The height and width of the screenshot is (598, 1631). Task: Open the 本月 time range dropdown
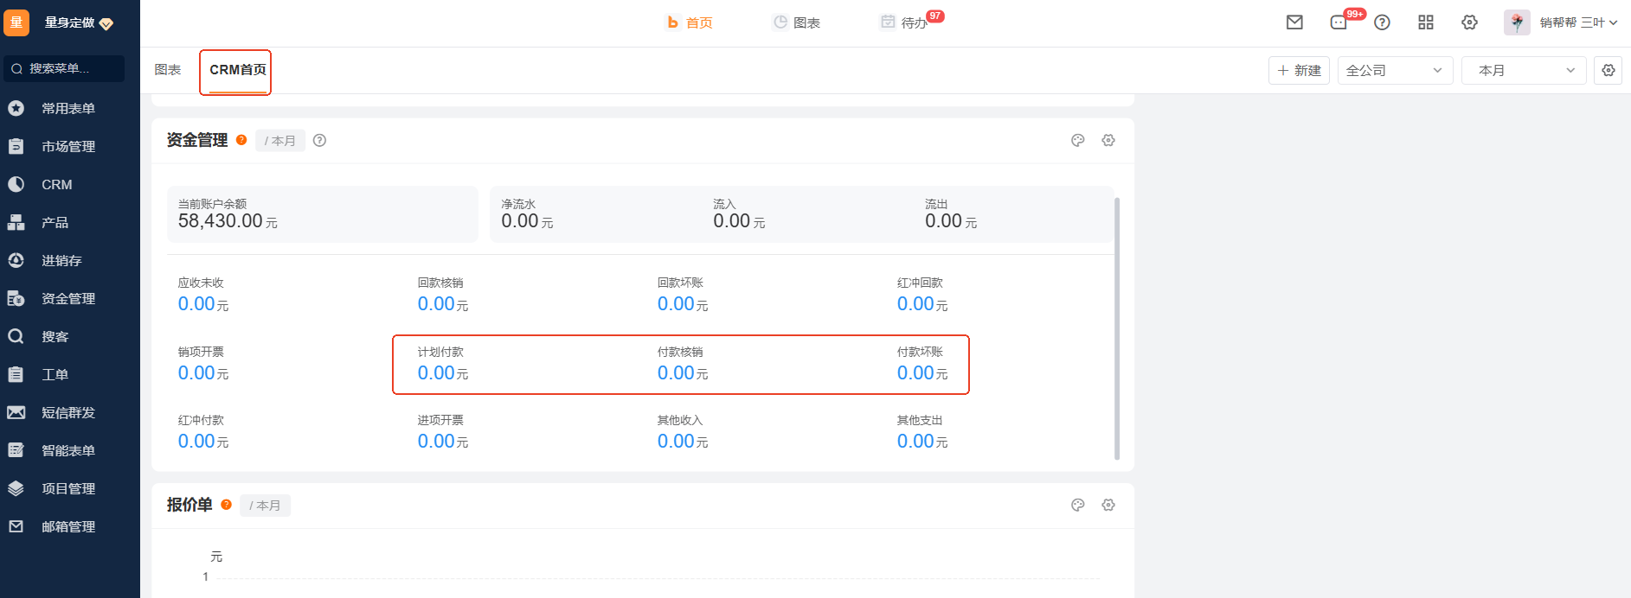coord(1523,70)
